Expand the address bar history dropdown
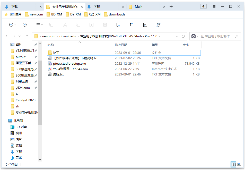Viewport: 245px width, 170px height. click(x=177, y=36)
